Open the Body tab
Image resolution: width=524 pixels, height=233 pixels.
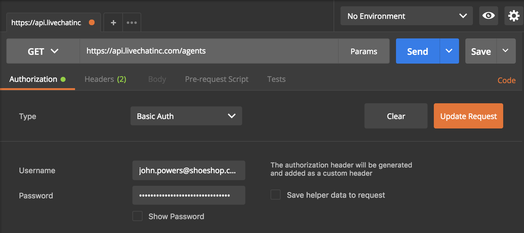point(157,79)
